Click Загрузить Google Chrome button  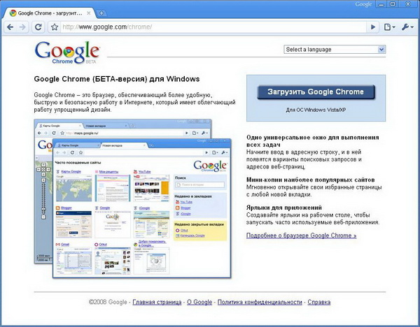point(316,92)
